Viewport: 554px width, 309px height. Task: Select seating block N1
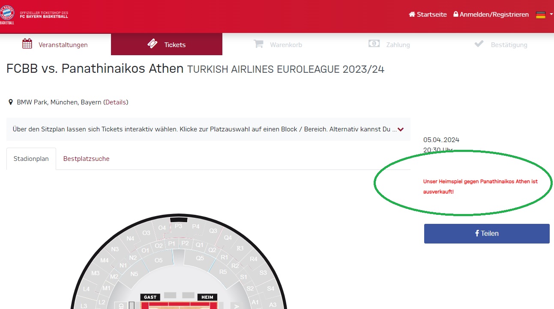[x=123, y=265]
